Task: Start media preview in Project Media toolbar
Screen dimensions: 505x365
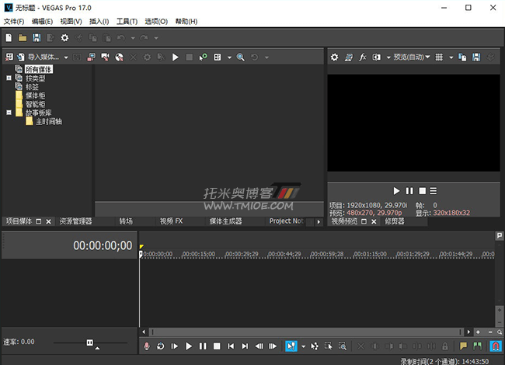Action: coord(176,57)
